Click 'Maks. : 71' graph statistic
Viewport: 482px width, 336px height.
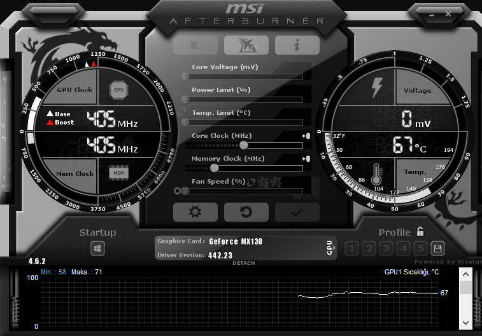[x=87, y=272]
